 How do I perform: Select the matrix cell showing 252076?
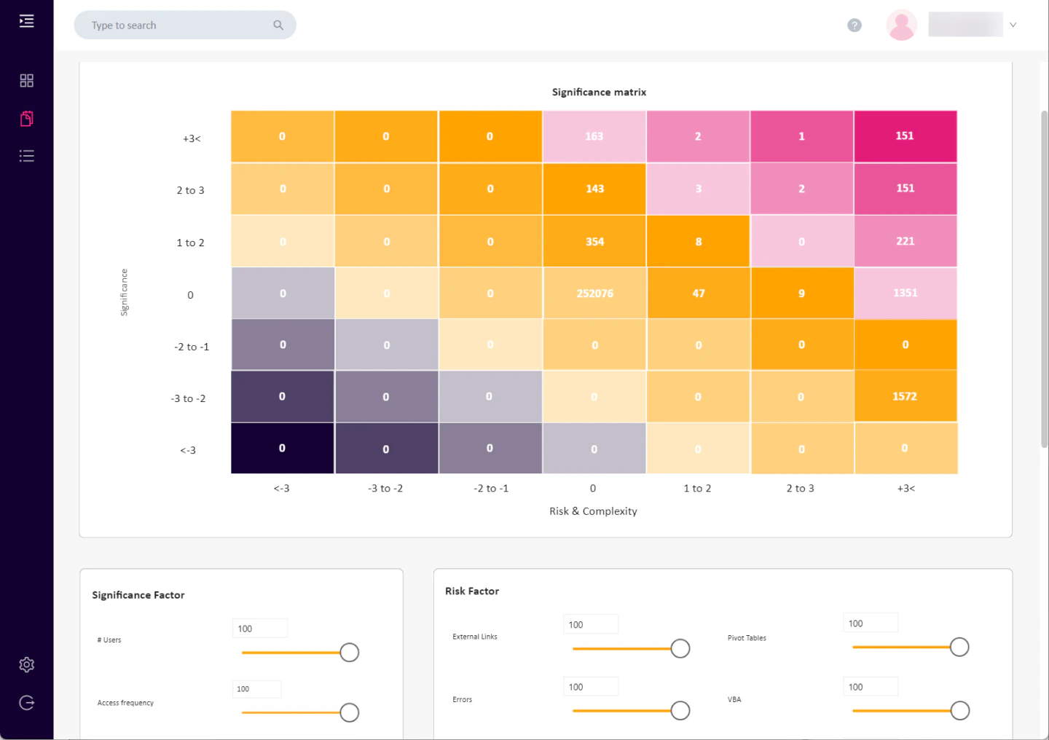click(594, 293)
